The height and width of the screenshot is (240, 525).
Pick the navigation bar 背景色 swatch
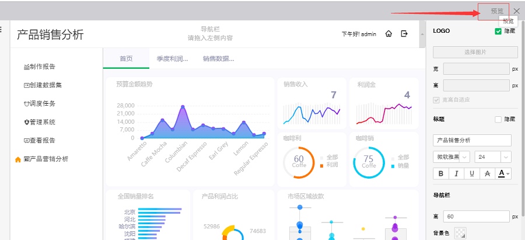(x=460, y=232)
